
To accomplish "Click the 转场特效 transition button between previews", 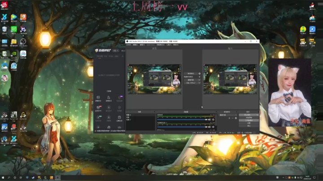I will point(191,73).
